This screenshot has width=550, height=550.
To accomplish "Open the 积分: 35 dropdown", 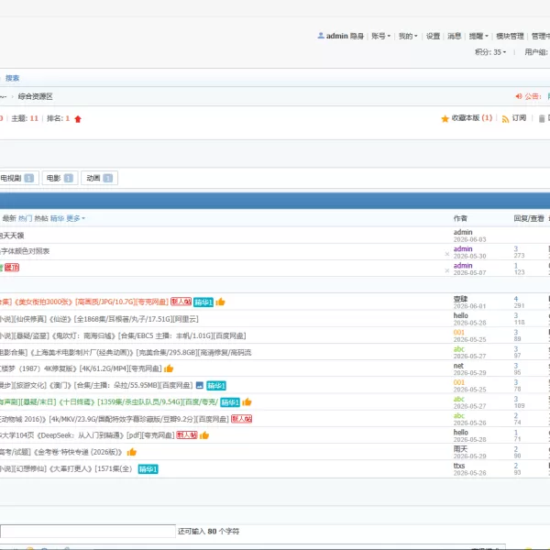I will point(490,52).
